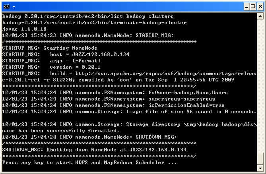Click the 'Starting NameNode' startup line
This screenshot has height=174, width=266.
point(50,48)
